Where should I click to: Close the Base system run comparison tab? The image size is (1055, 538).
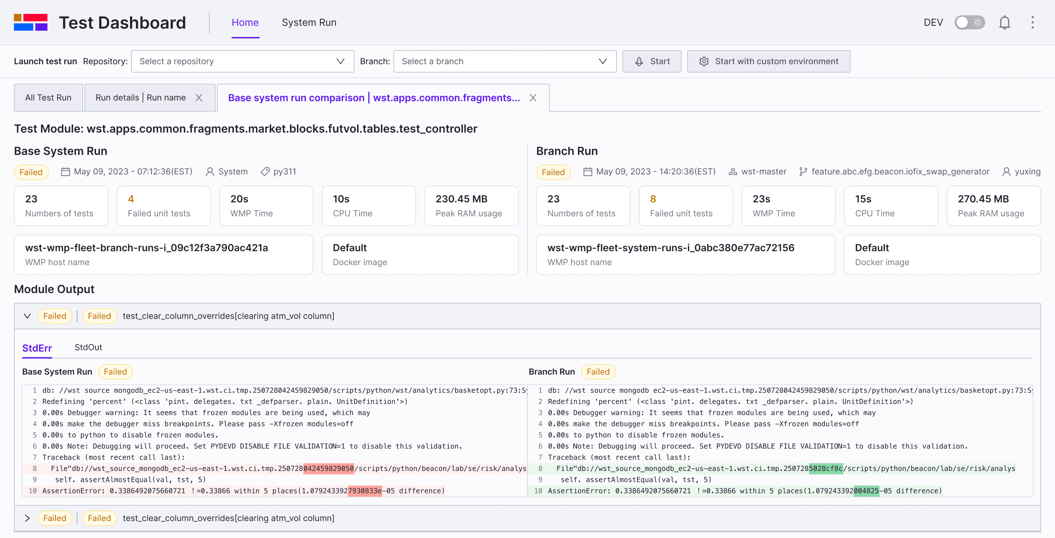(533, 98)
